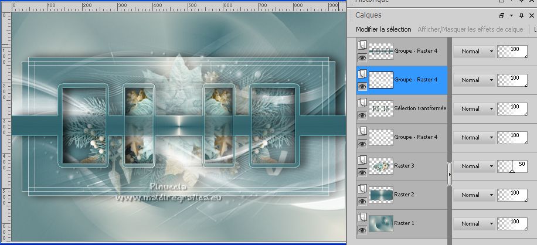537x245 pixels.
Task: Click the raster layer type icon of Raster 1
Action: point(362,217)
